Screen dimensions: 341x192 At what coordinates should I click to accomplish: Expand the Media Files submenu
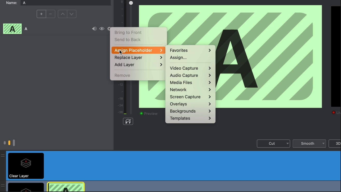pos(181,82)
